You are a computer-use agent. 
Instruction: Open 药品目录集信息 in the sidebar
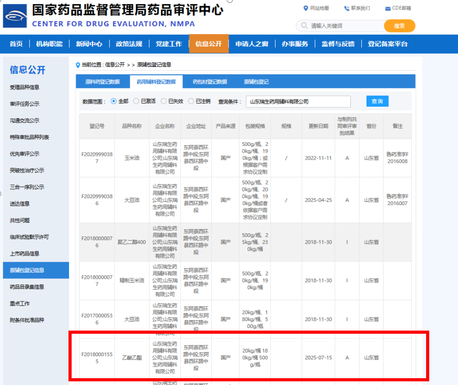(27, 287)
